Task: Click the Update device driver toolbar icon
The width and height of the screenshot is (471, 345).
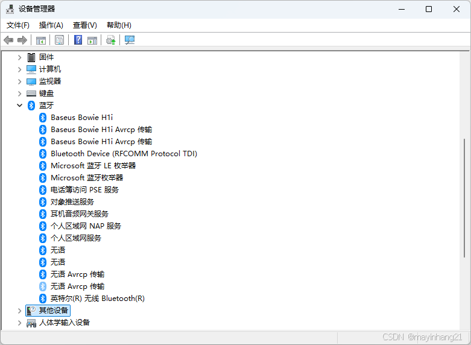Action: (111, 40)
